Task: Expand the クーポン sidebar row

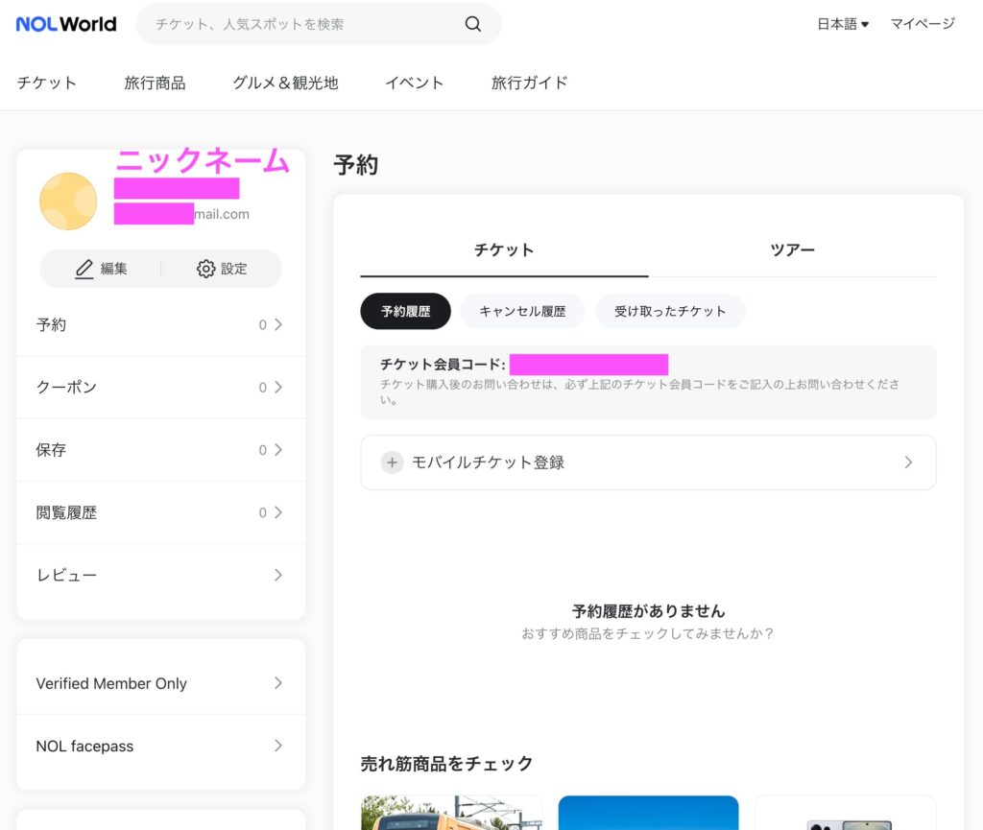Action: click(160, 388)
